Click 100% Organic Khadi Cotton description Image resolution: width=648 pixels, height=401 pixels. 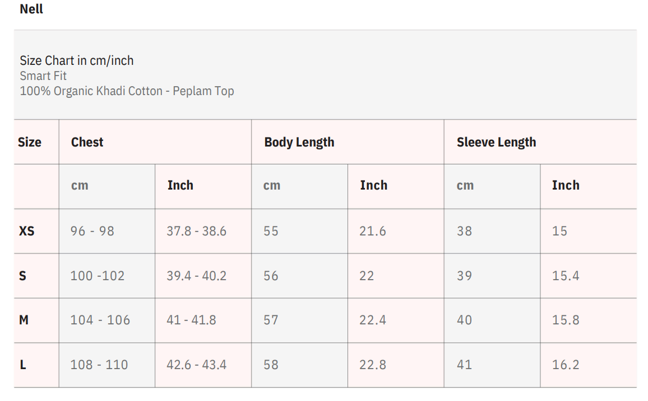(127, 91)
